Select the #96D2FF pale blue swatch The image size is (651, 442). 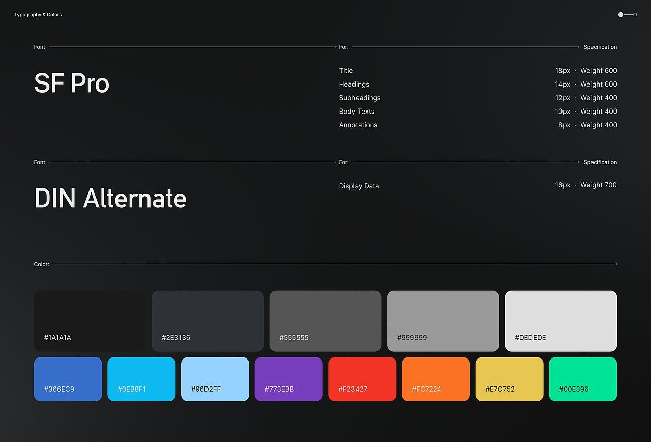[215, 379]
